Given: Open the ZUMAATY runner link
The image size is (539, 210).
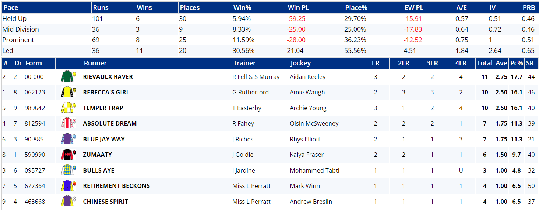Looking at the screenshot, I should click(x=98, y=155).
